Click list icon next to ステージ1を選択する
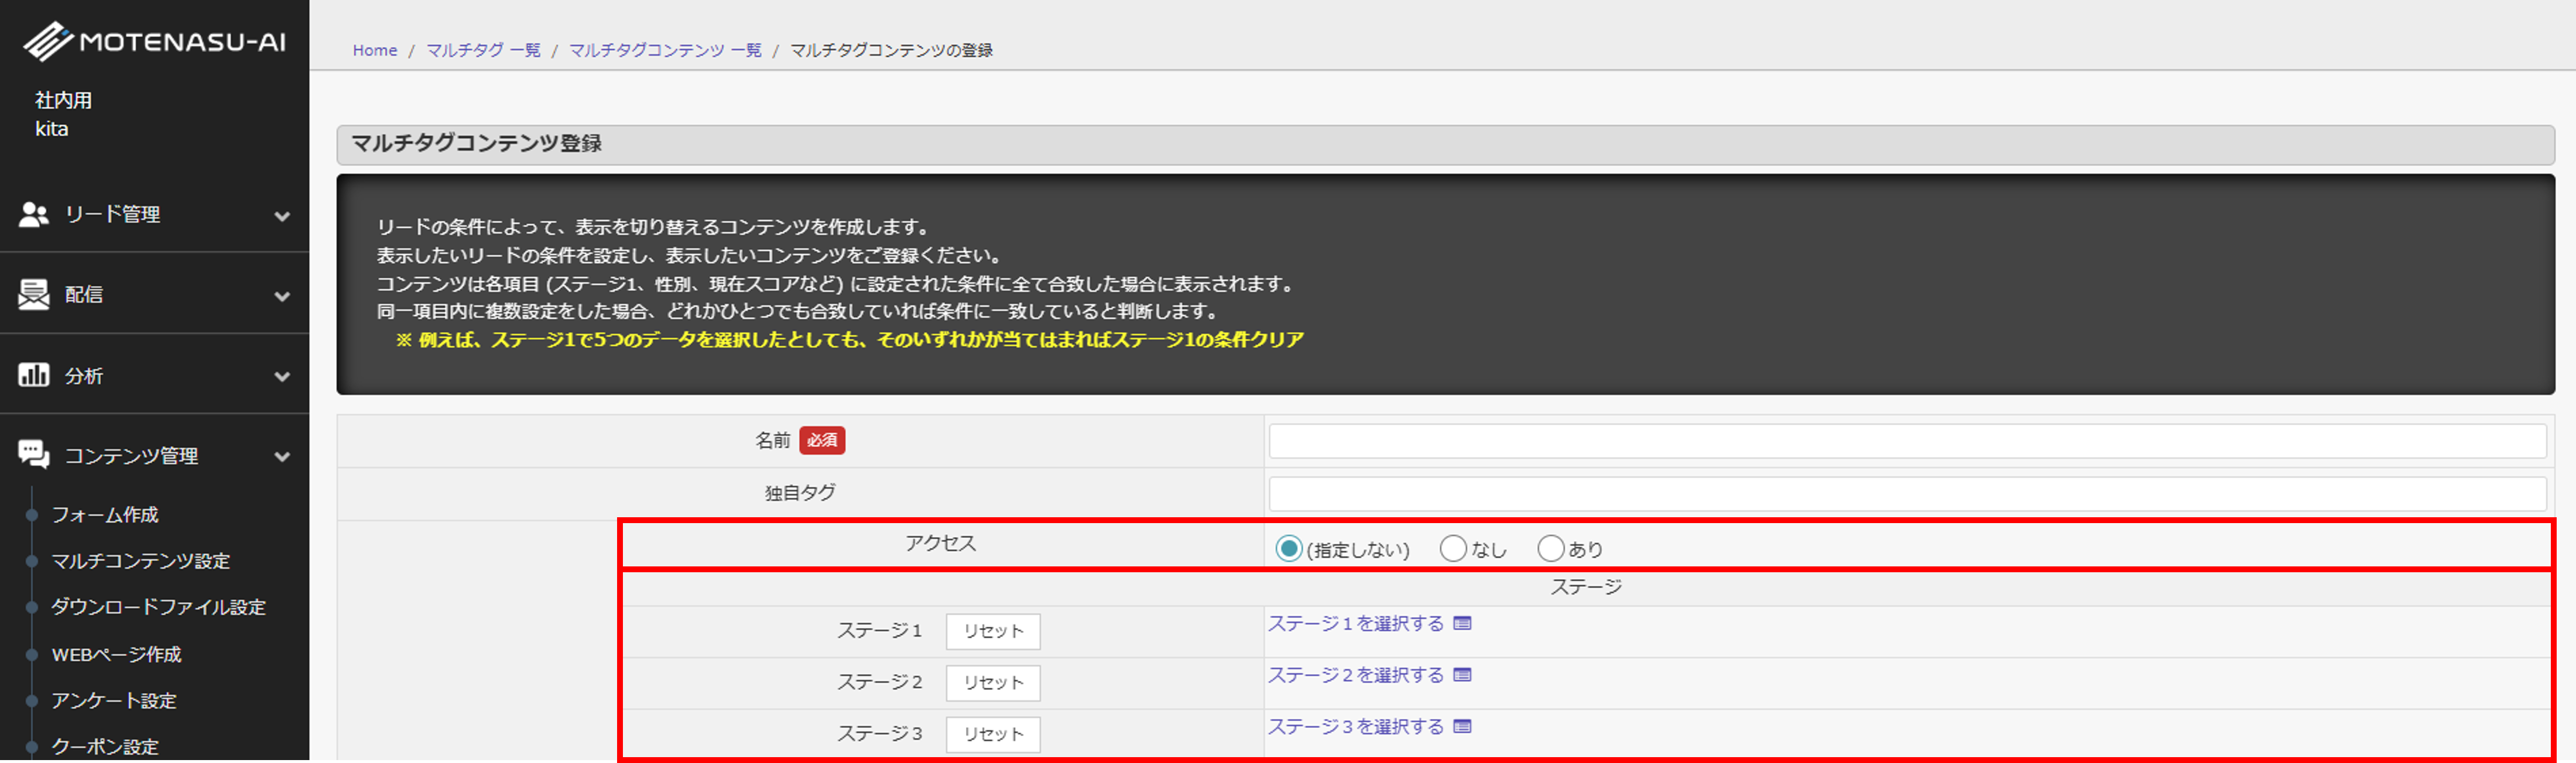The height and width of the screenshot is (763, 2576). pyautogui.click(x=1462, y=623)
